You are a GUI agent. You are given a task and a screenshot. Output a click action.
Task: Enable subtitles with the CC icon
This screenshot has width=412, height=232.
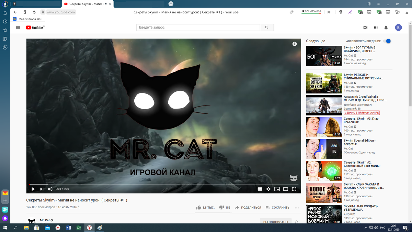coord(260,189)
